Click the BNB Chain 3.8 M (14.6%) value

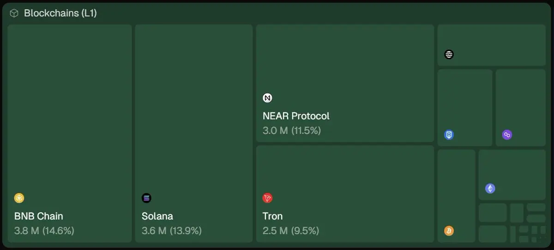coord(44,231)
